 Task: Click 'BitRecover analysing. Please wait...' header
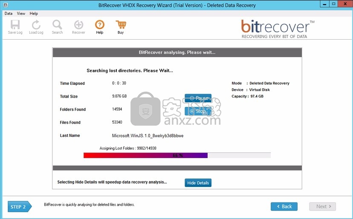click(x=177, y=52)
